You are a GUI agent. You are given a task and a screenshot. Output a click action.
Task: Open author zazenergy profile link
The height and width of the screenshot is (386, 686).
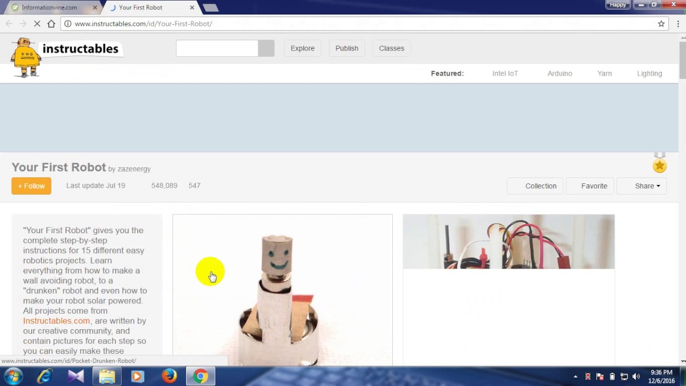(x=134, y=169)
